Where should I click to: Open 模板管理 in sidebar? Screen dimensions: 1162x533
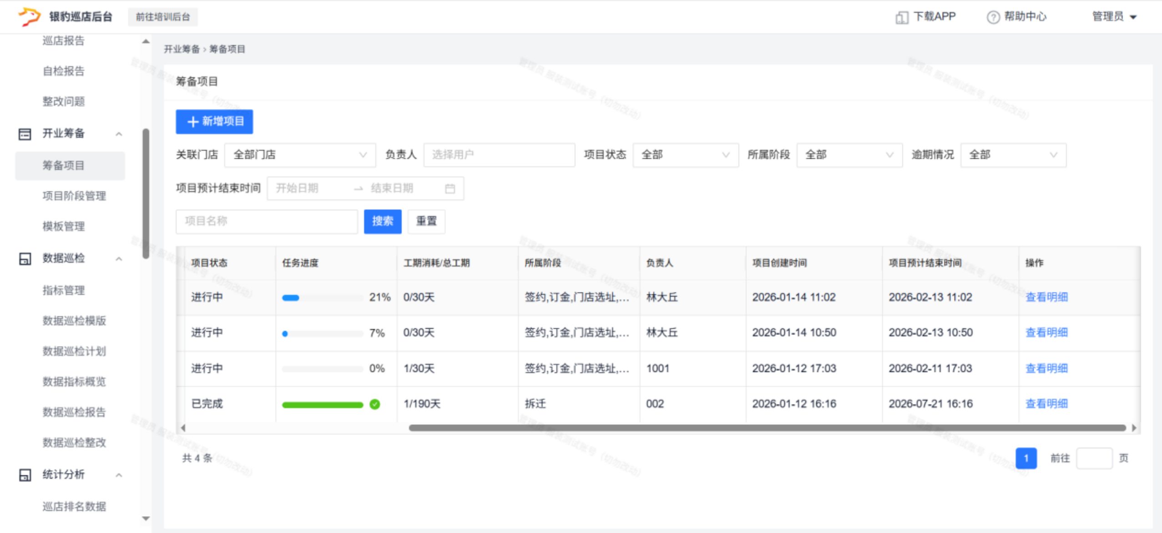[64, 226]
